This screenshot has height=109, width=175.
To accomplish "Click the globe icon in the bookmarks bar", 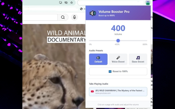I will coord(81,9).
